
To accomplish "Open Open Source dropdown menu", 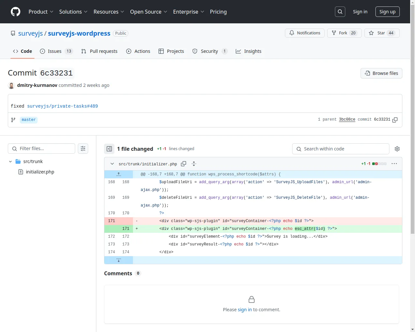I will click(x=148, y=12).
